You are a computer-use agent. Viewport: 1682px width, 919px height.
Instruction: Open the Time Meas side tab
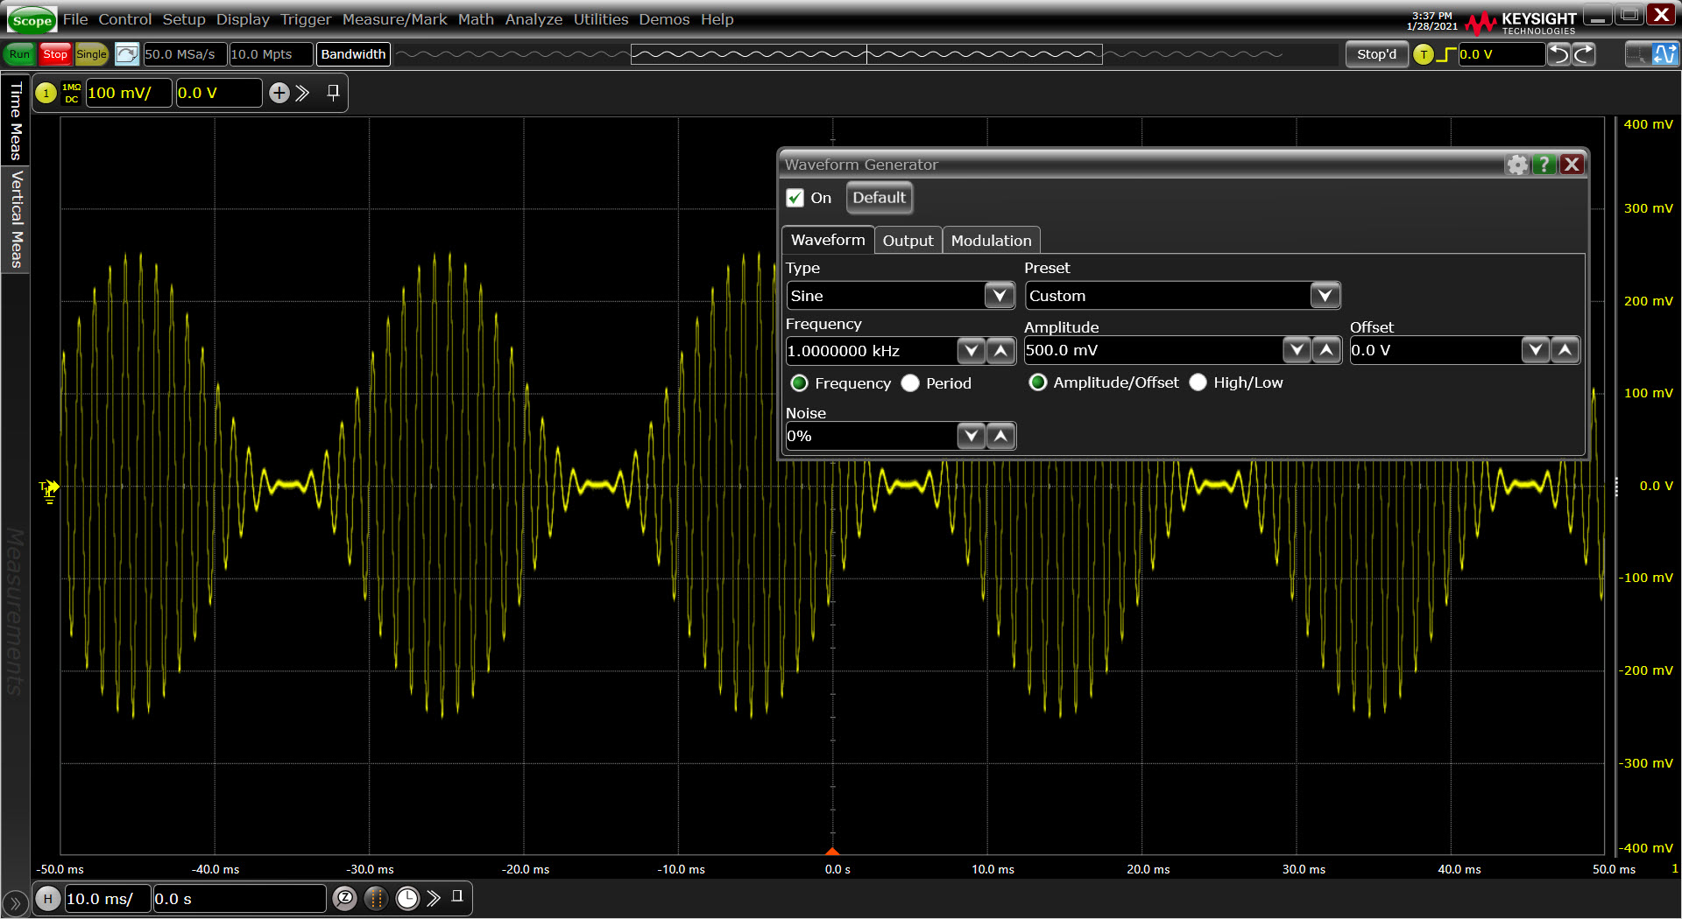(15, 121)
